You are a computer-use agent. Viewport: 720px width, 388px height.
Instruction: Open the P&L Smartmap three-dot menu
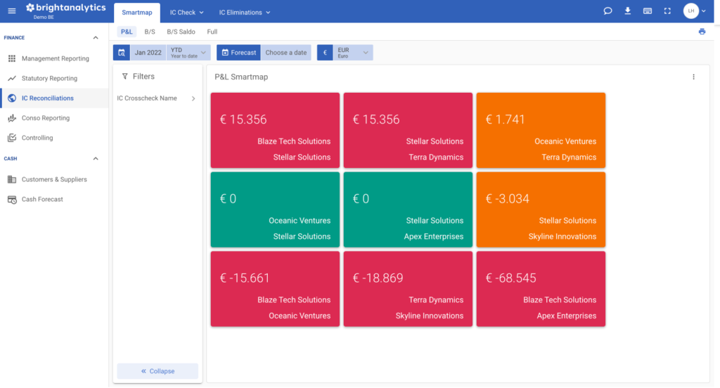click(x=693, y=77)
